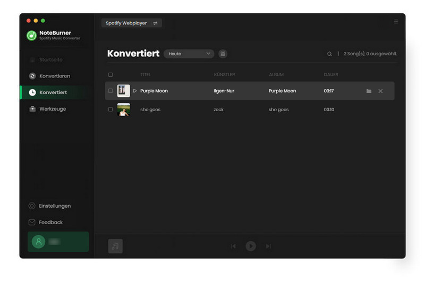This screenshot has height=284, width=425.
Task: Check the Purple Moon row checkbox
Action: tap(110, 91)
